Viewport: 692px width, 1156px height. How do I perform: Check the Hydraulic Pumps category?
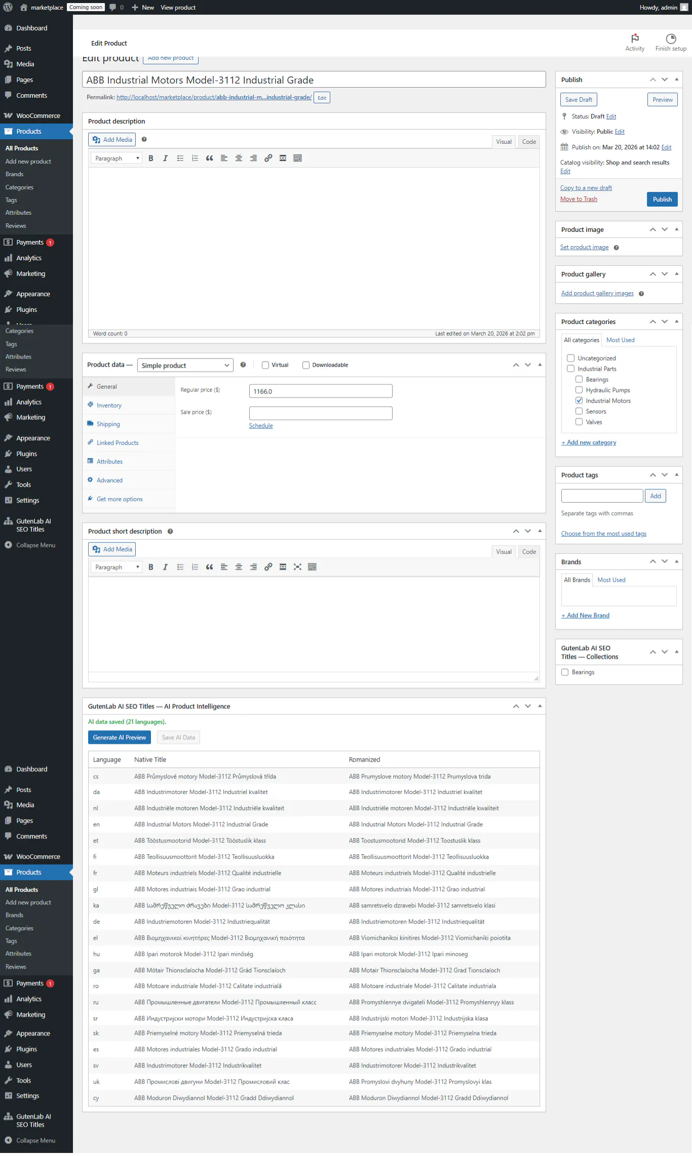point(579,390)
